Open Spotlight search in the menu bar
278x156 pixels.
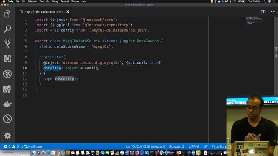265,1
